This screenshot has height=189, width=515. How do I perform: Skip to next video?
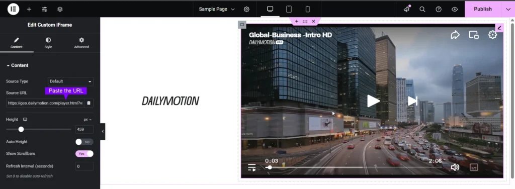(x=412, y=101)
